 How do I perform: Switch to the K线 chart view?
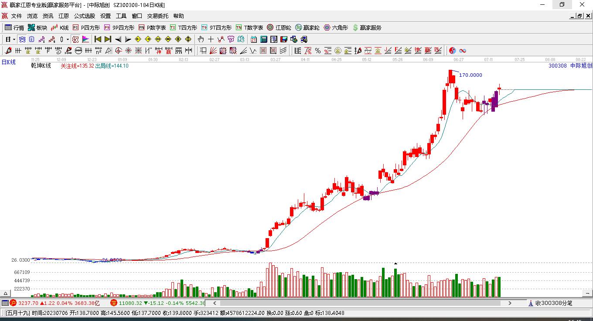pyautogui.click(x=60, y=27)
